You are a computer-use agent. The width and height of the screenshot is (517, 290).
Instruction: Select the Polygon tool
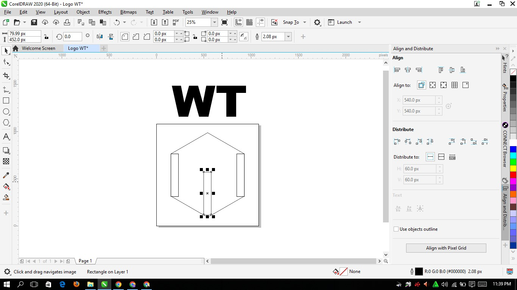click(x=6, y=123)
